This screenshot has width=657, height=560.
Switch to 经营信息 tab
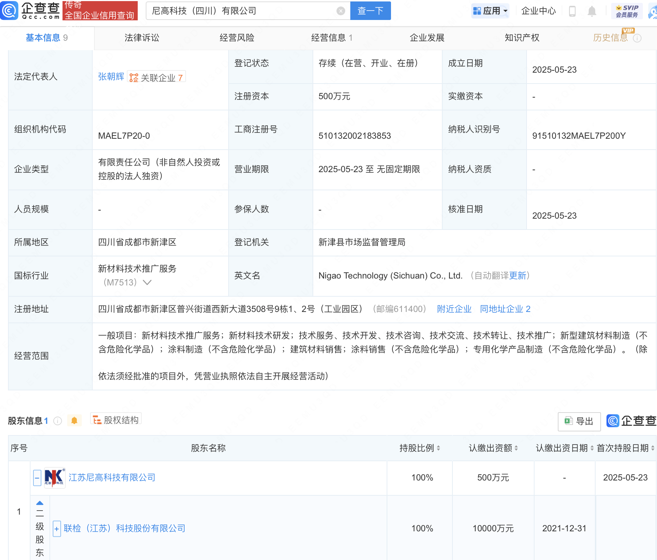(332, 38)
